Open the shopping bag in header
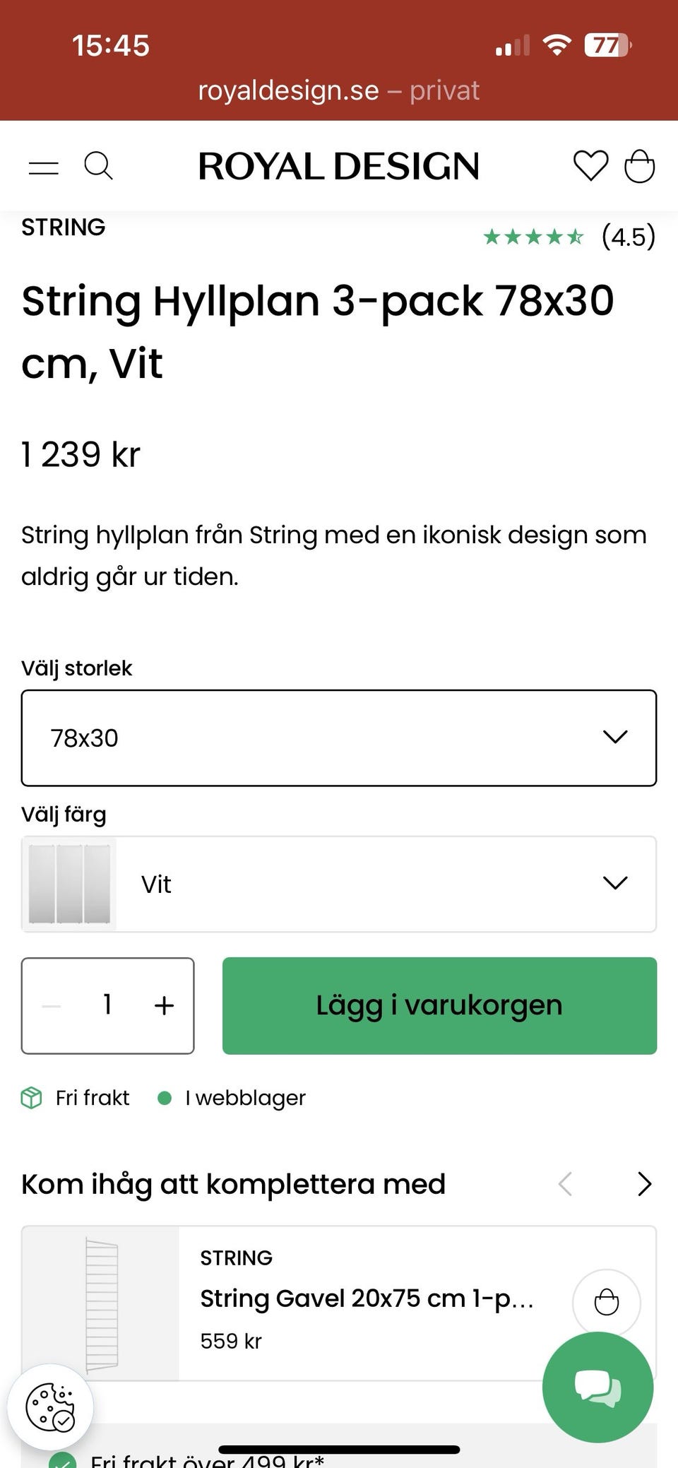 (x=640, y=167)
